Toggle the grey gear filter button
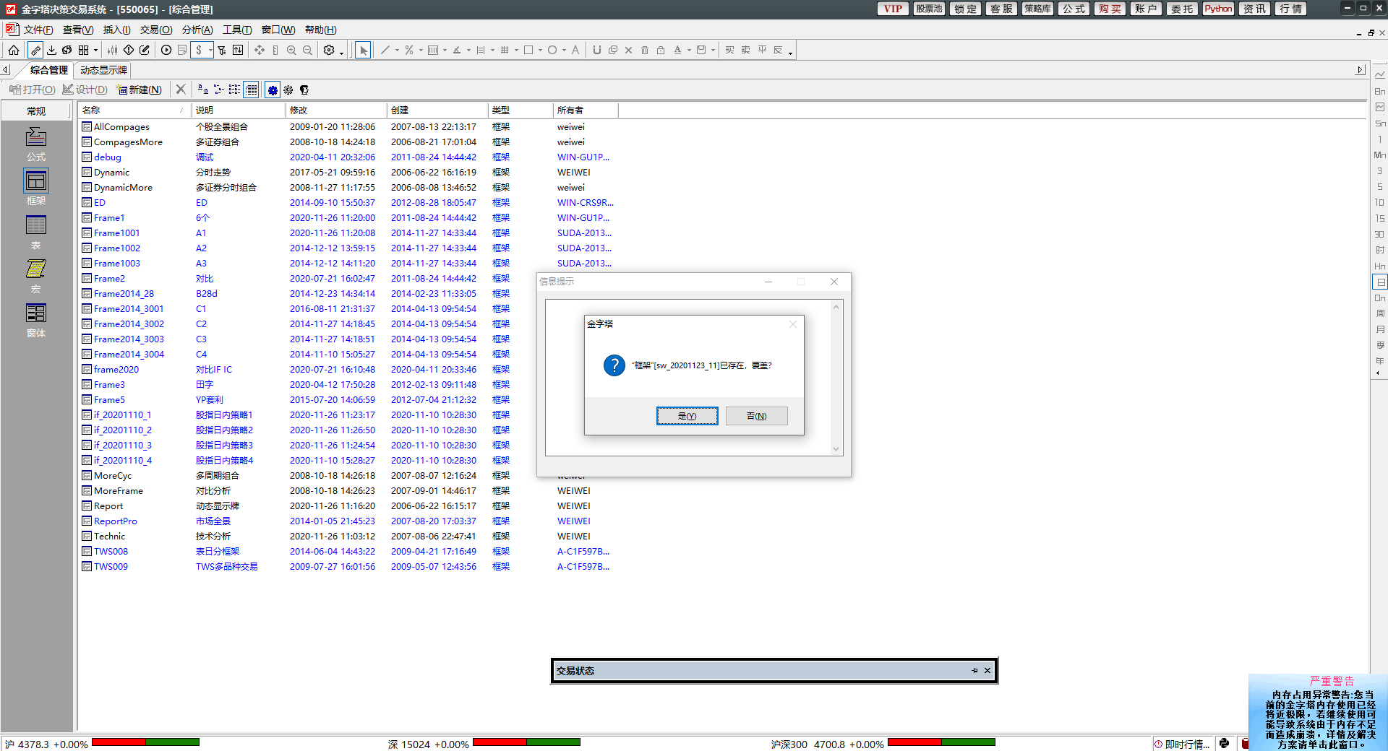The height and width of the screenshot is (751, 1388). [x=288, y=90]
